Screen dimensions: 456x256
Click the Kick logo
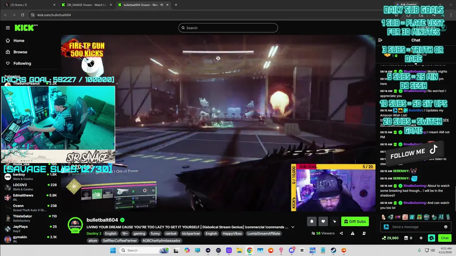click(x=26, y=28)
